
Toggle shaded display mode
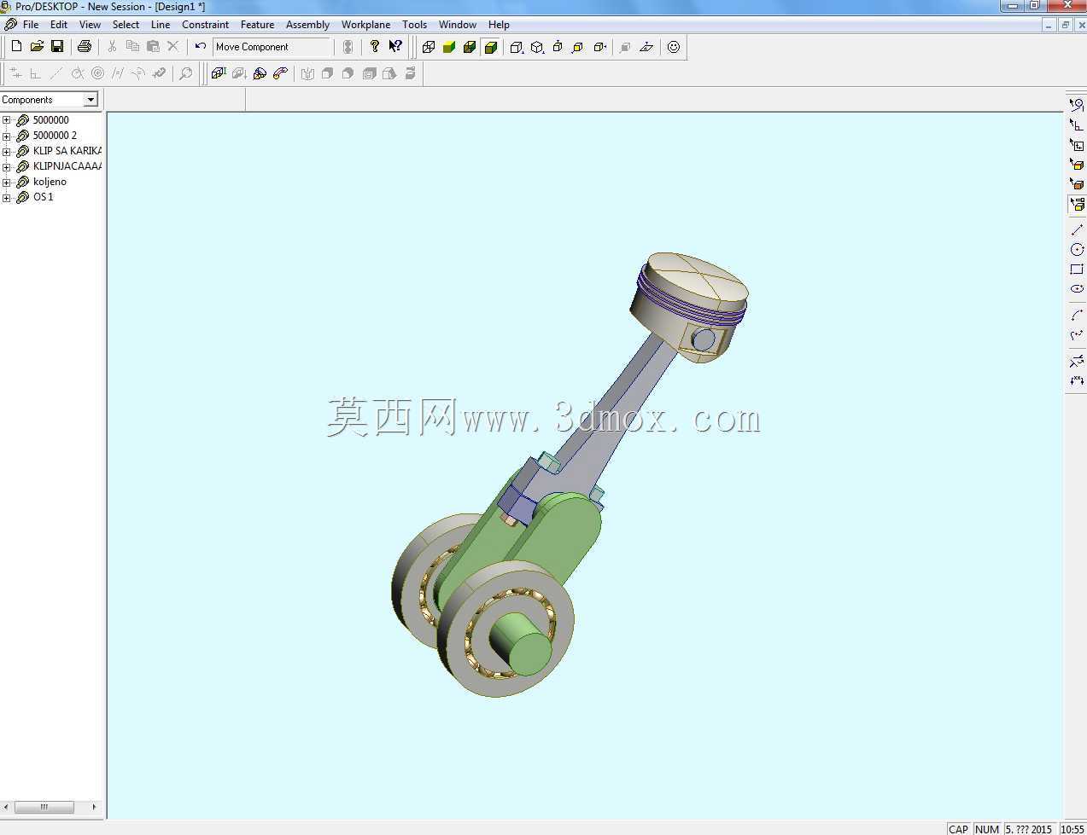tap(449, 47)
